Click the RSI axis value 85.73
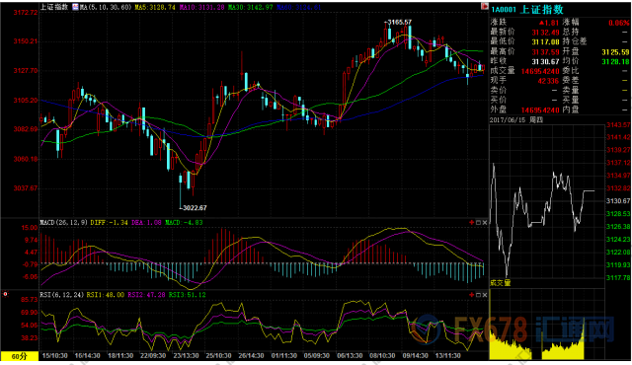The height and width of the screenshot is (365, 632). 30,300
